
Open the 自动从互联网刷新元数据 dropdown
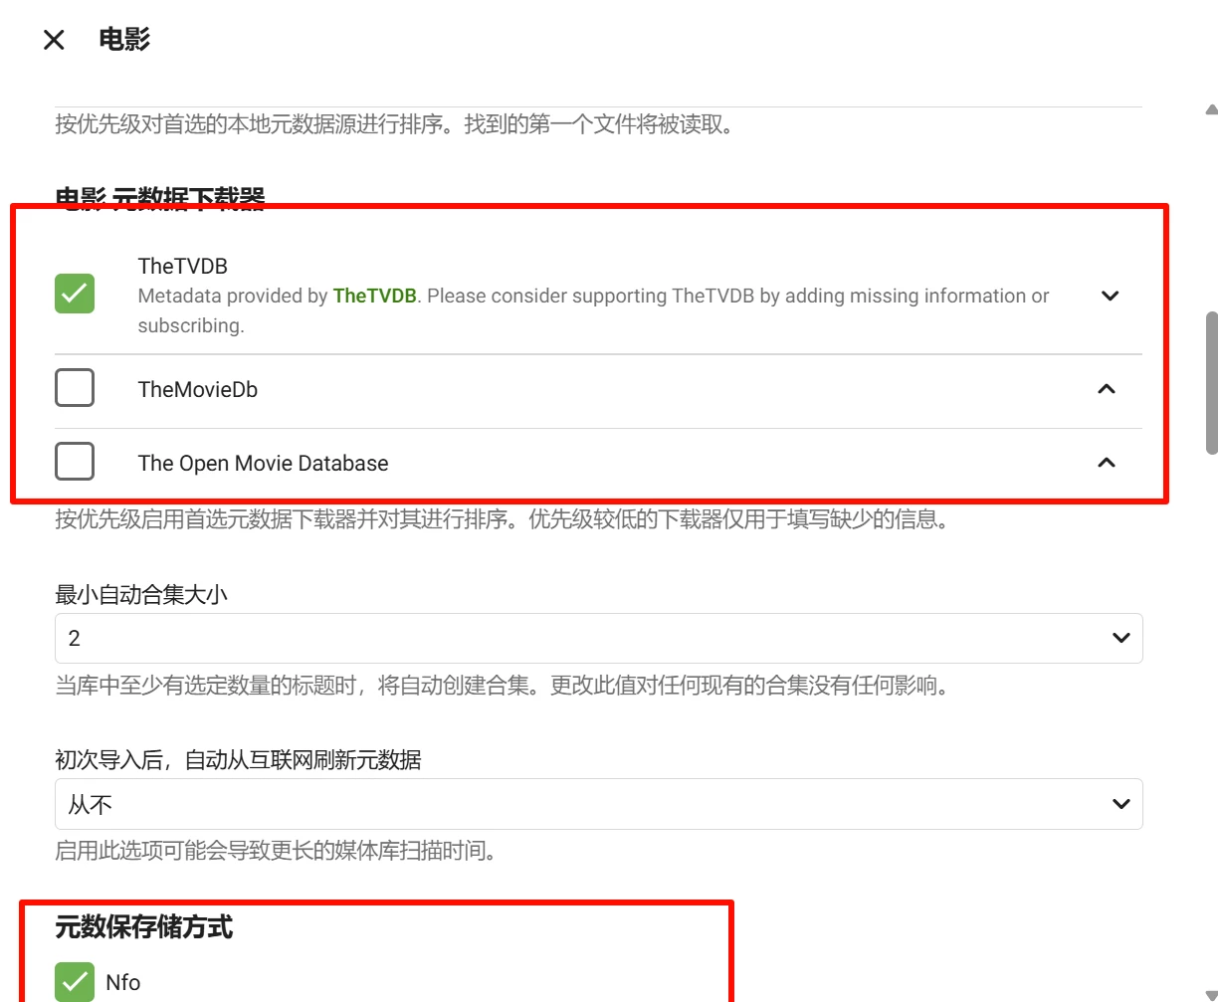click(x=597, y=804)
